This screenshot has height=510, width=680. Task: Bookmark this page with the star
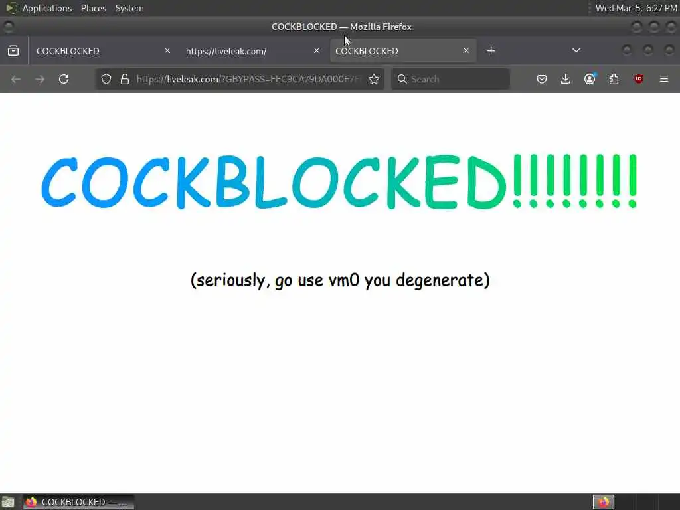374,79
